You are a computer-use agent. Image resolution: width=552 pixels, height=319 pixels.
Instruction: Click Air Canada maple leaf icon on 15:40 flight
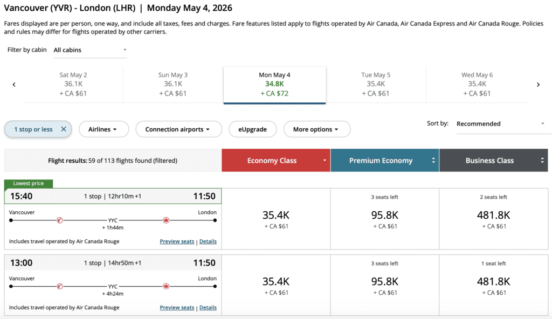point(166,220)
